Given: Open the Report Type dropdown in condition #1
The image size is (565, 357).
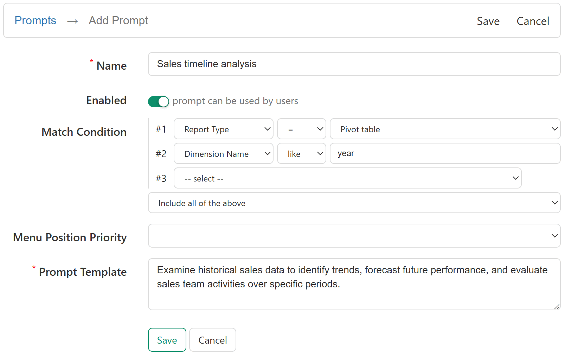Looking at the screenshot, I should point(223,129).
